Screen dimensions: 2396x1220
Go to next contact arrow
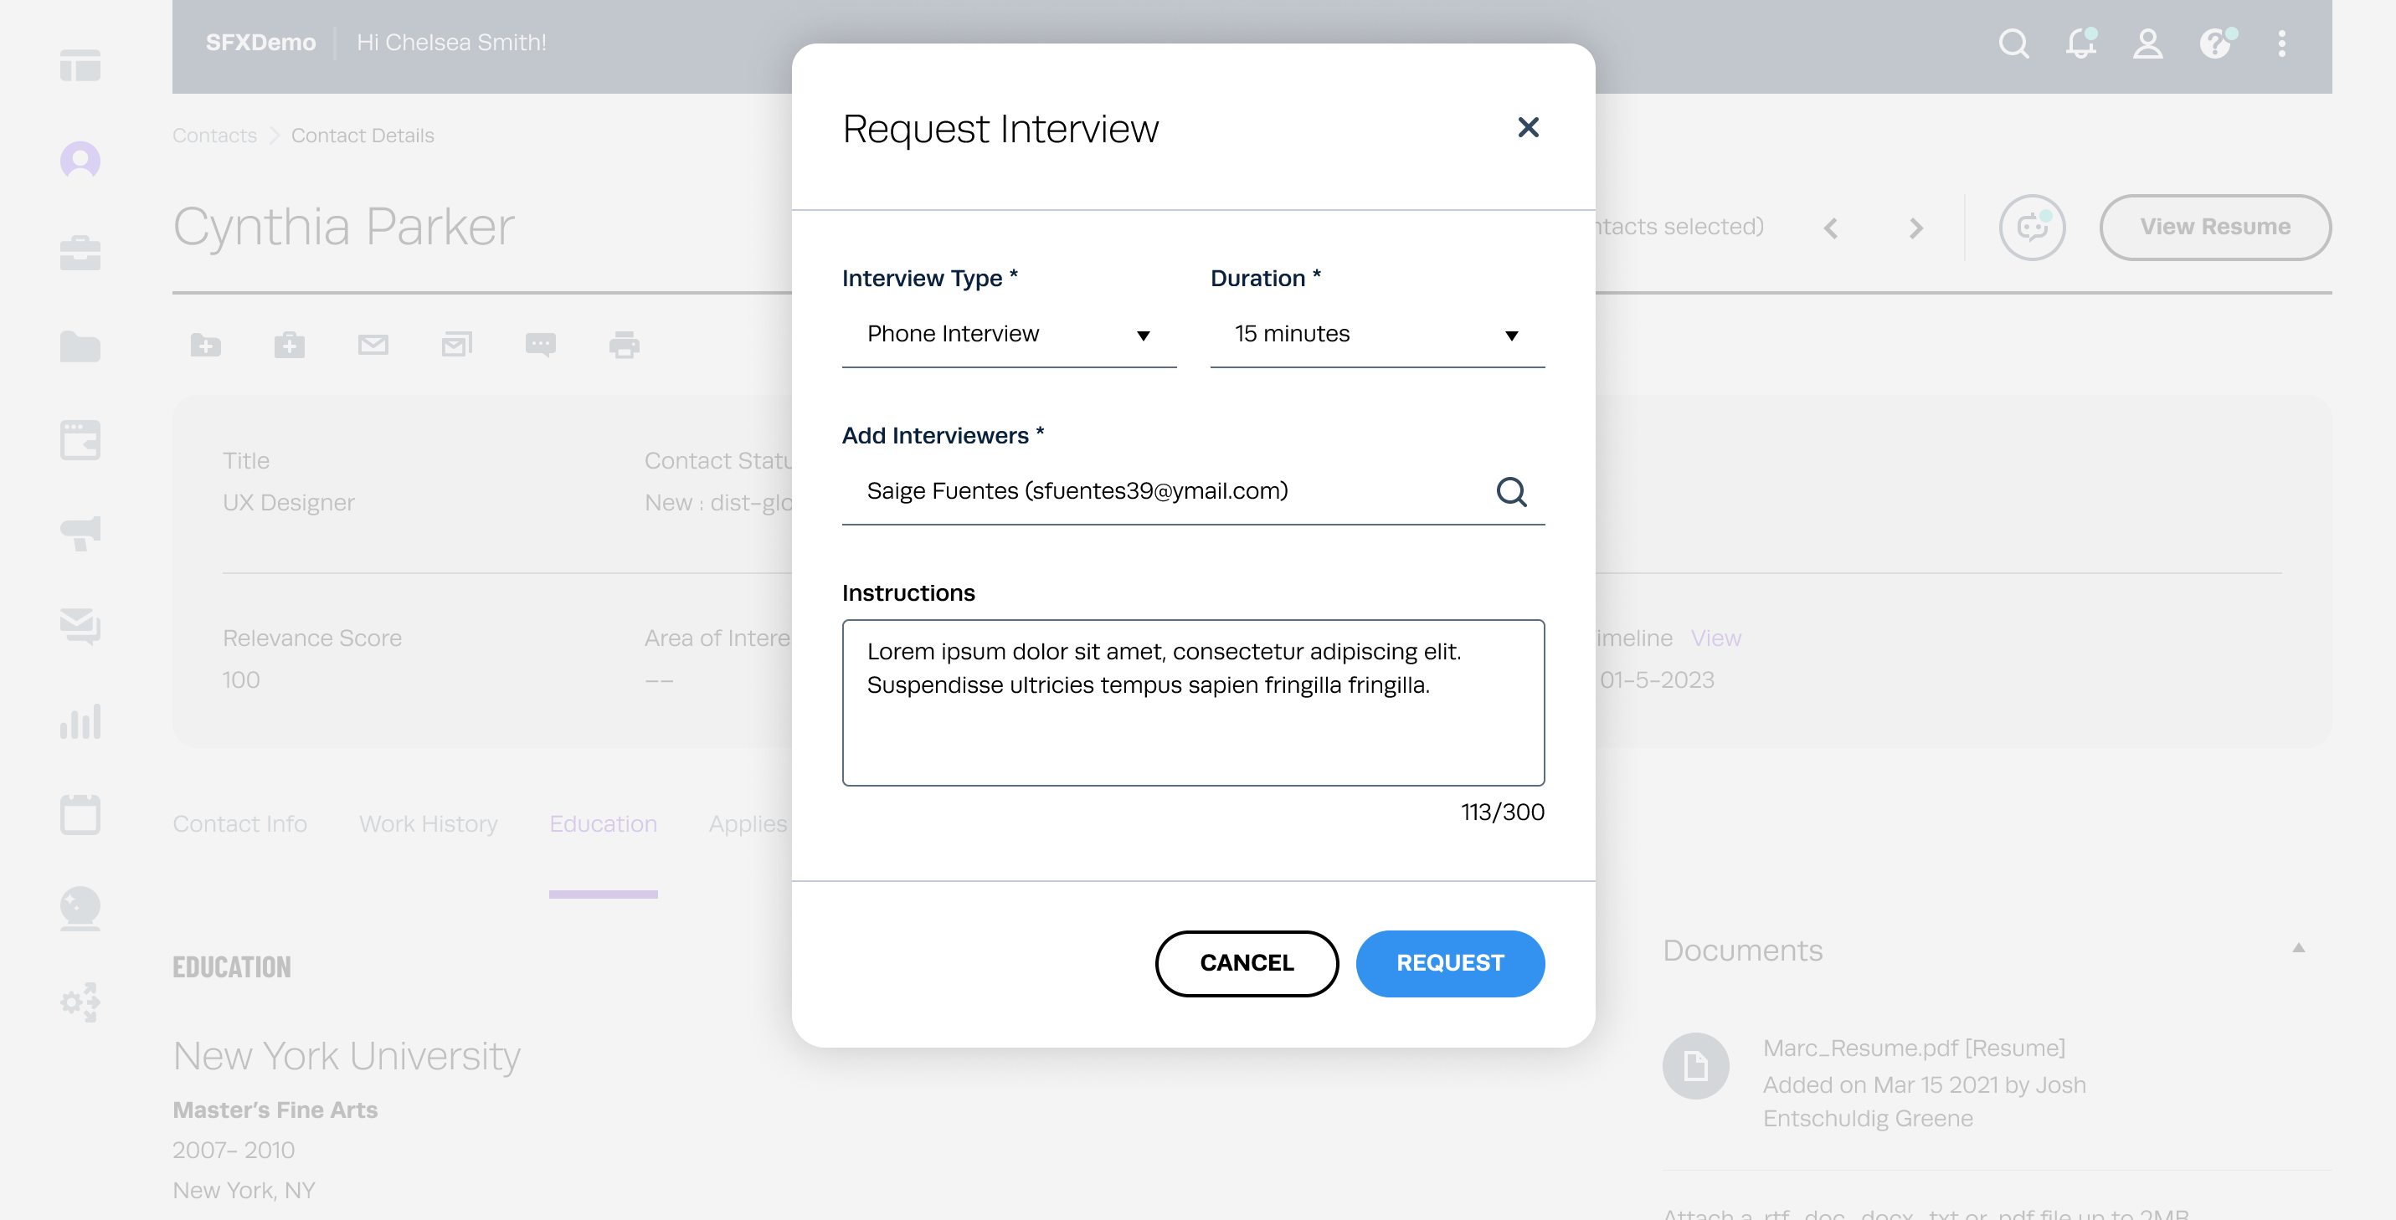pyautogui.click(x=1915, y=228)
